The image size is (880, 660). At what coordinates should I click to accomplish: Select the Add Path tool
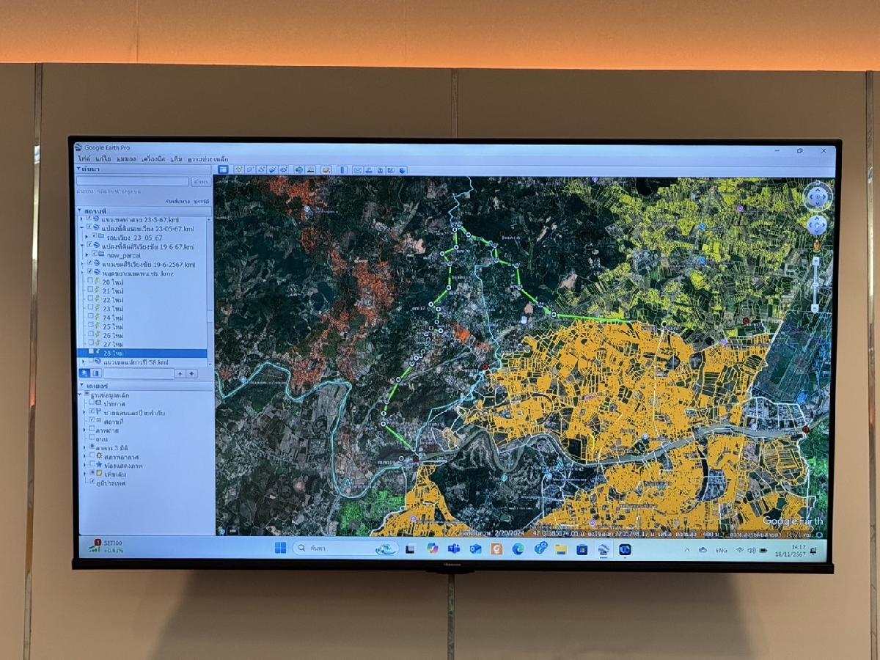click(x=261, y=169)
